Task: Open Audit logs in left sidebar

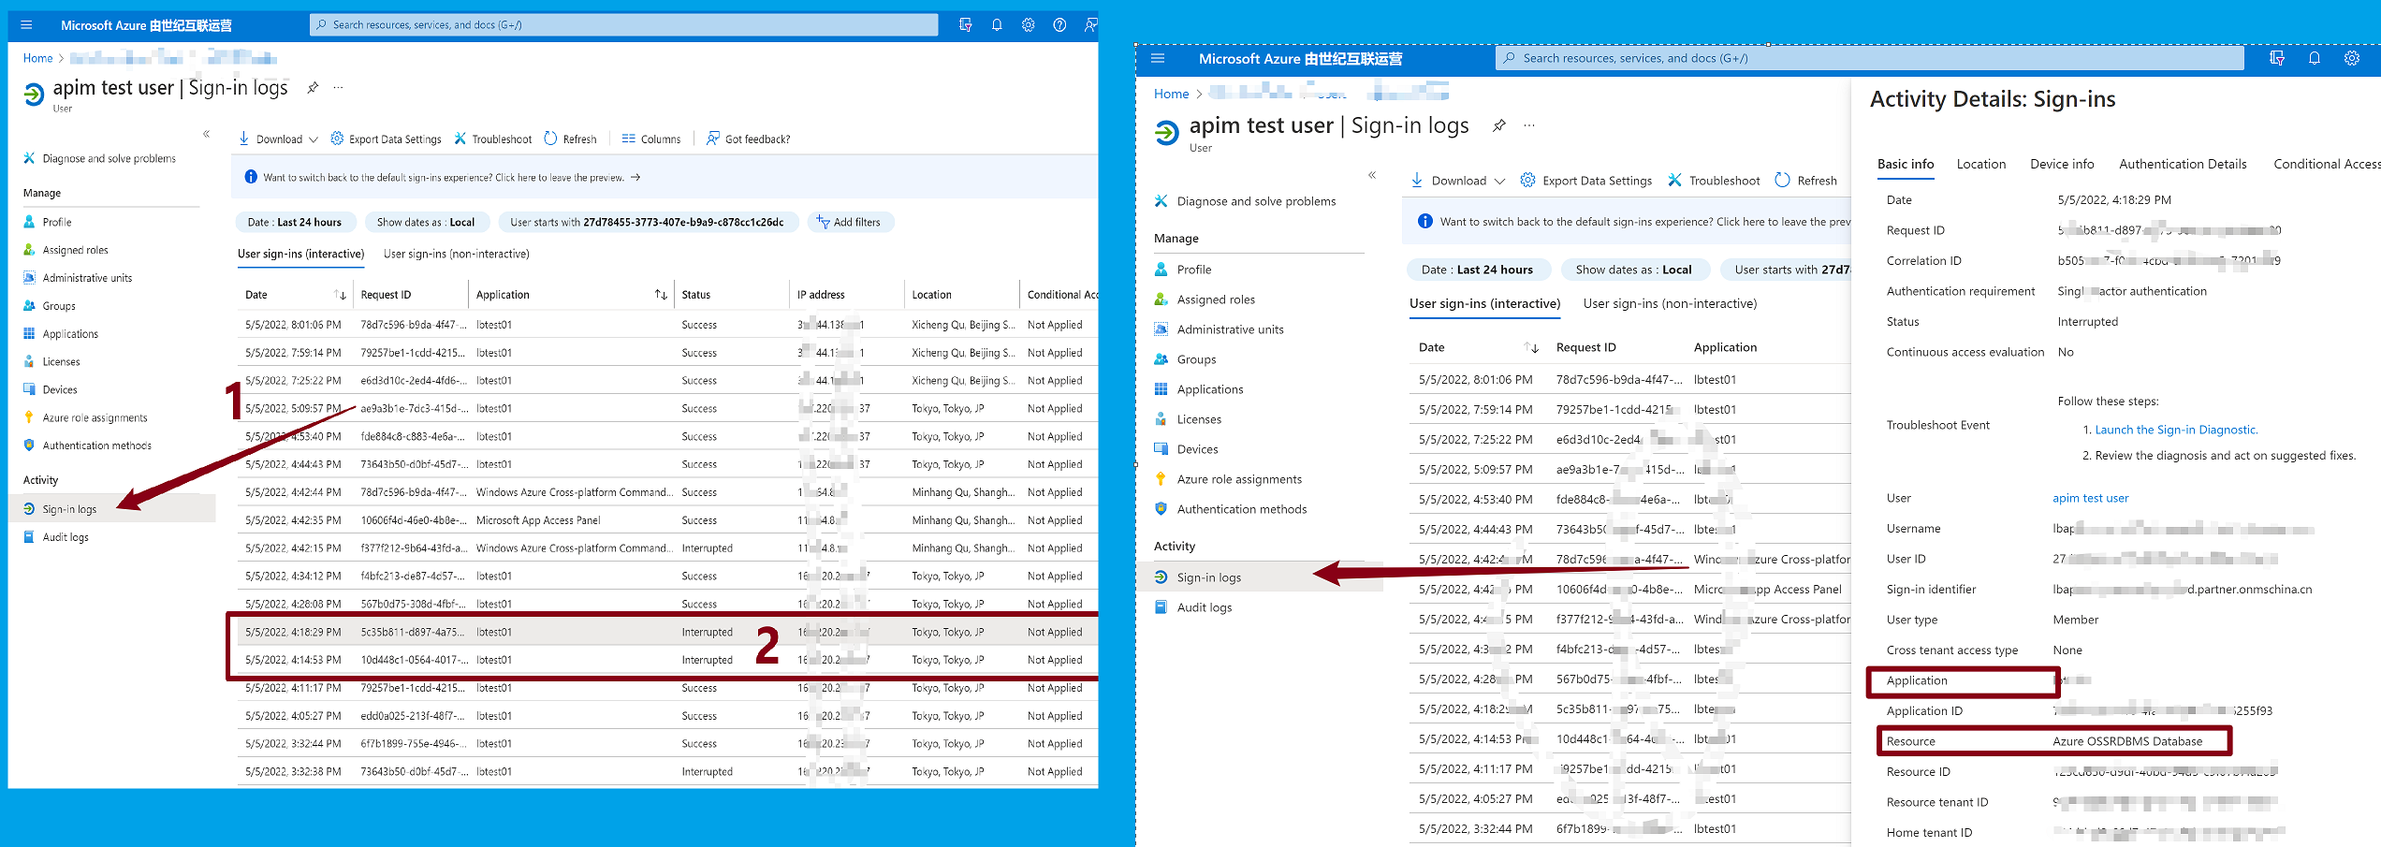Action: (66, 537)
